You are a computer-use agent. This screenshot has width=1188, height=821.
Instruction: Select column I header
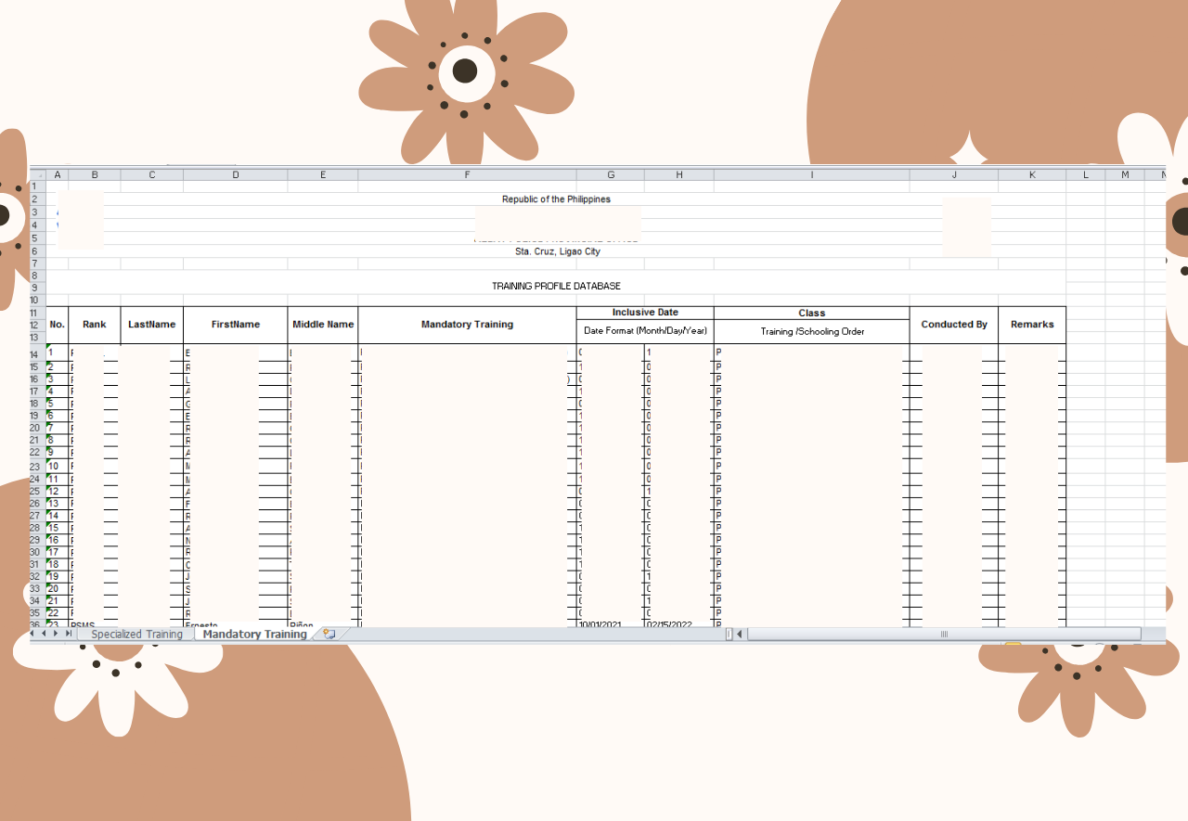click(812, 174)
